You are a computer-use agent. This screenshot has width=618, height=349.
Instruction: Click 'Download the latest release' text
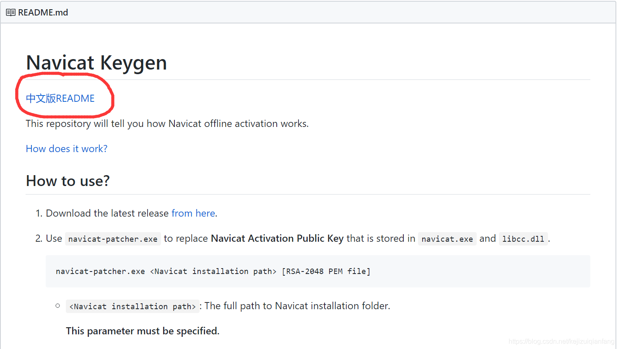107,213
